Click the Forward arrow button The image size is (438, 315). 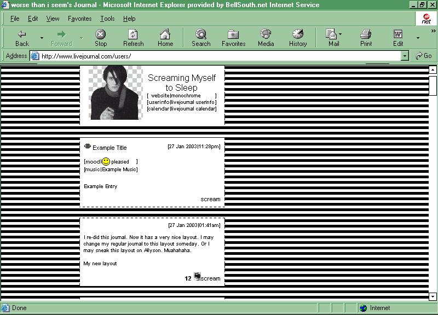click(61, 38)
